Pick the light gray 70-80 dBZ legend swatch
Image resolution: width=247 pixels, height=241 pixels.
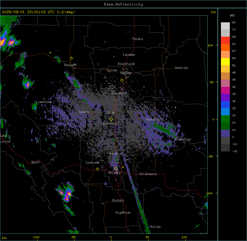[225, 26]
